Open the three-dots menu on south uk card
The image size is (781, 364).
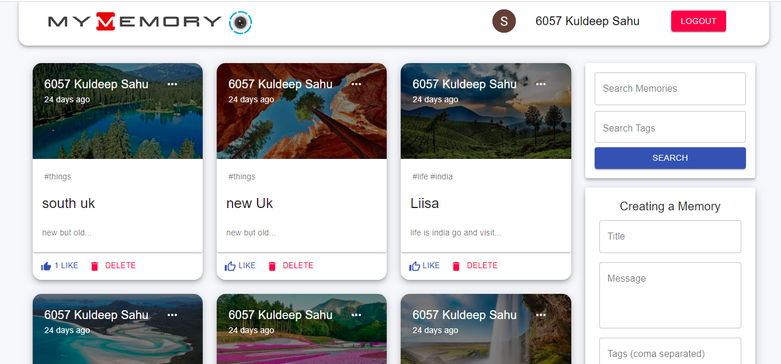172,84
